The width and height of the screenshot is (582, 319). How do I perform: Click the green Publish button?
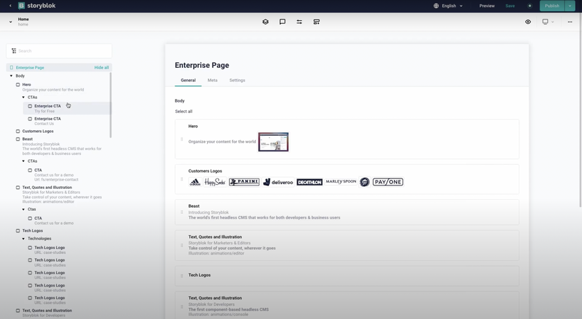[552, 6]
